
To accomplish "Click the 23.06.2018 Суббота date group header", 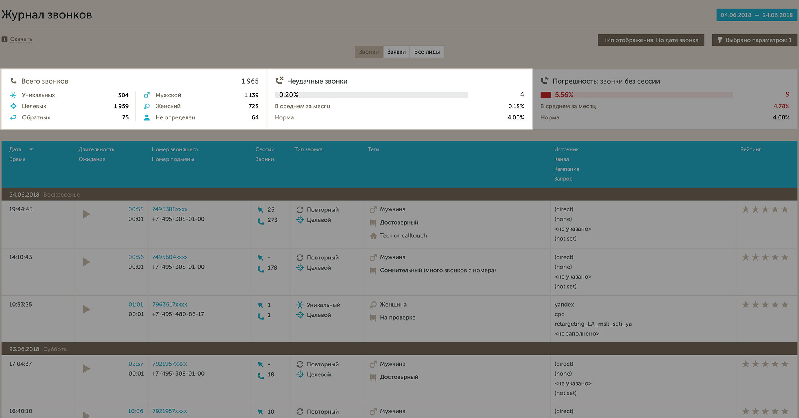I will (x=399, y=349).
